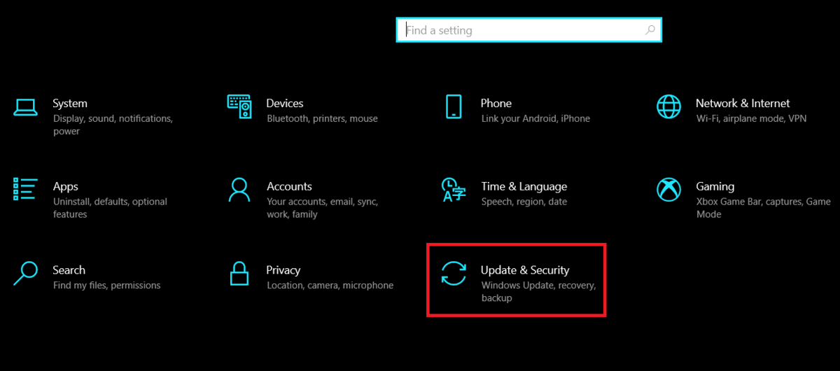Open the Gaming settings title

pyautogui.click(x=715, y=187)
